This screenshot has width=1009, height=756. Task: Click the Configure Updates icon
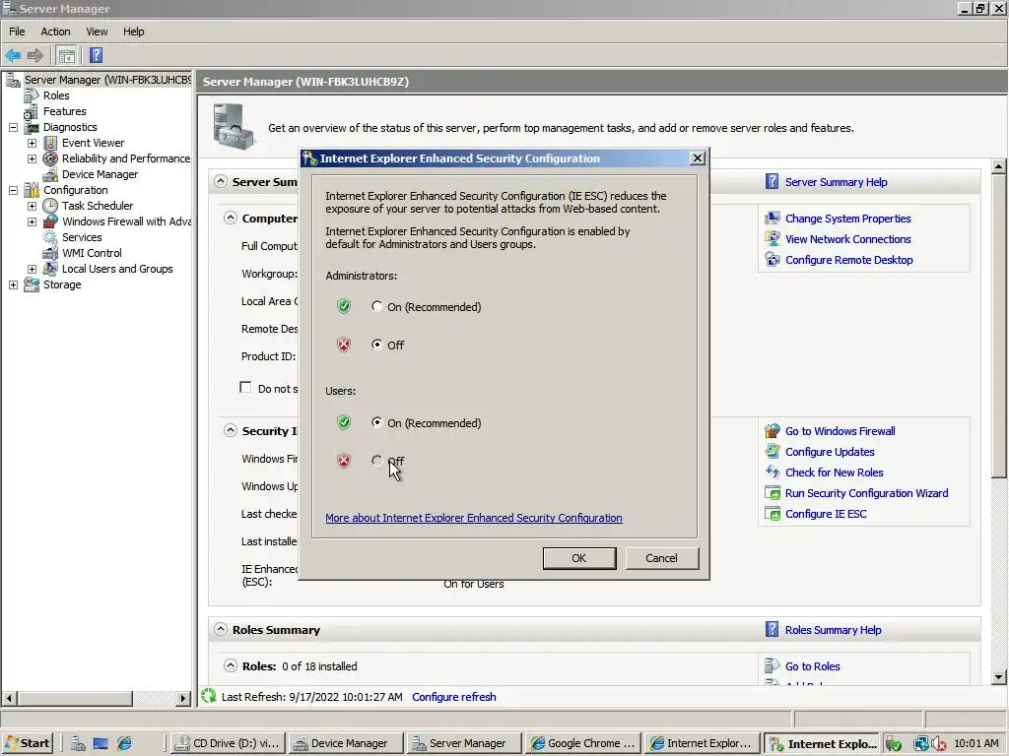[x=773, y=451]
